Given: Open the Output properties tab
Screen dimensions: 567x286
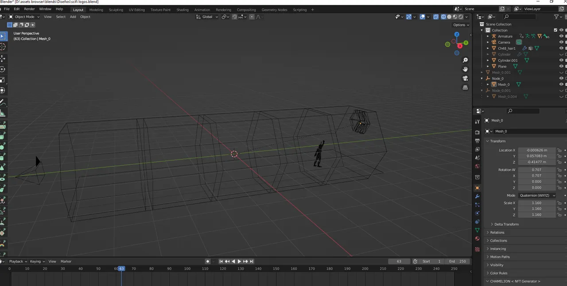Looking at the screenshot, I should [477, 141].
